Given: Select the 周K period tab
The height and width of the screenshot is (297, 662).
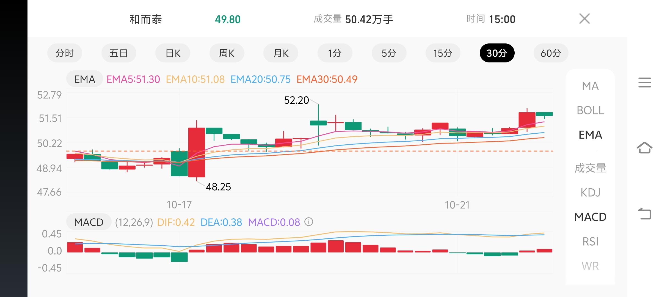Looking at the screenshot, I should 227,53.
